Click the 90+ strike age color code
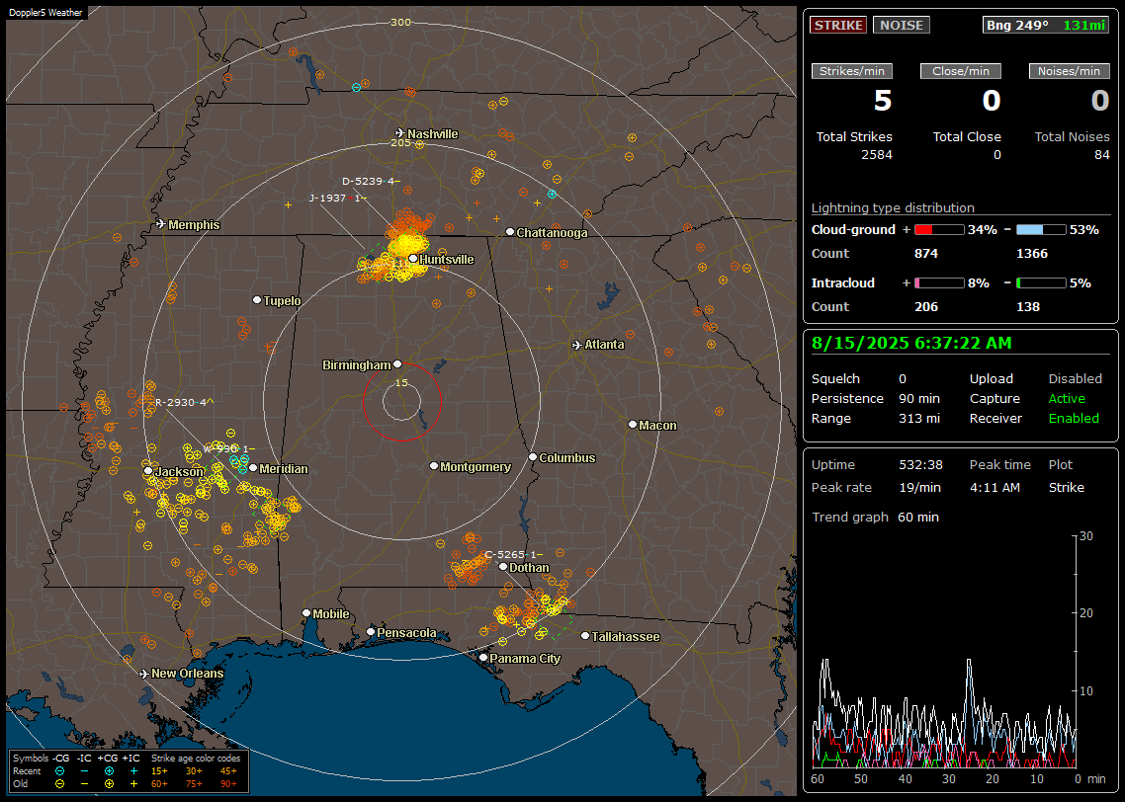This screenshot has height=802, width=1125. (228, 784)
